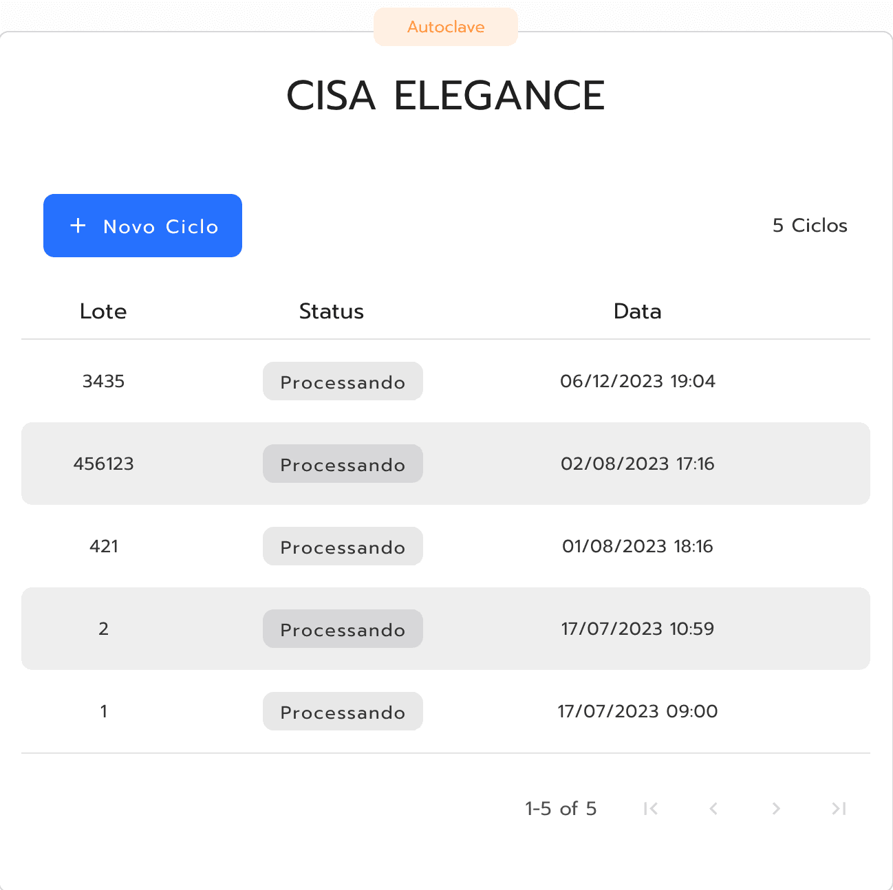The height and width of the screenshot is (890, 893).
Task: Click Processando status of lote 1
Action: point(343,711)
